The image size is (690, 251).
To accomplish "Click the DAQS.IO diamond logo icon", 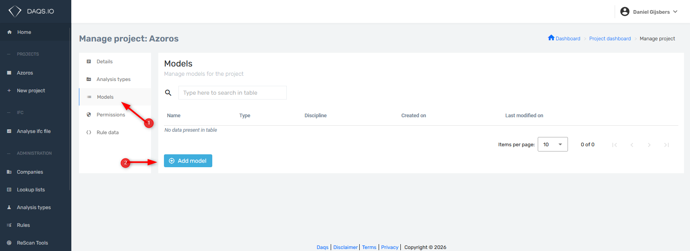I will (x=15, y=11).
